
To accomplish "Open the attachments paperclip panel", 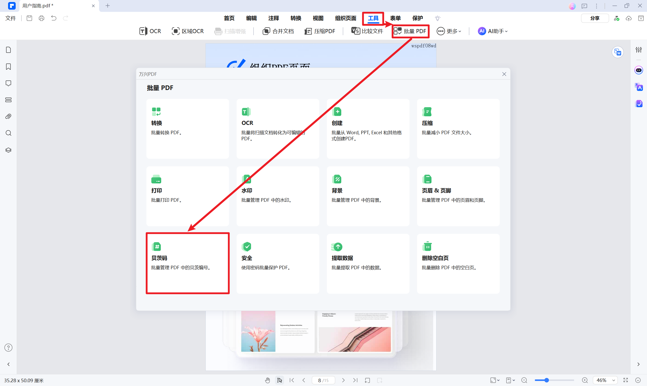I will [x=8, y=116].
